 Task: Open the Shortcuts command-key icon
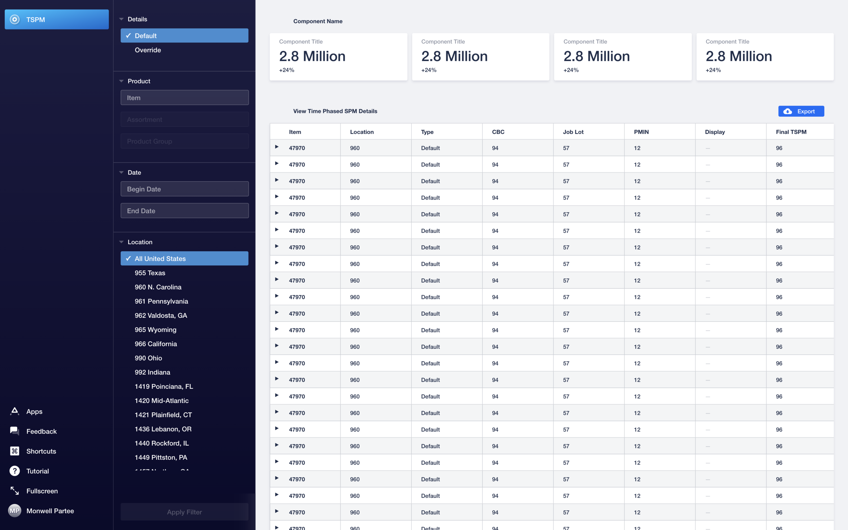[15, 451]
